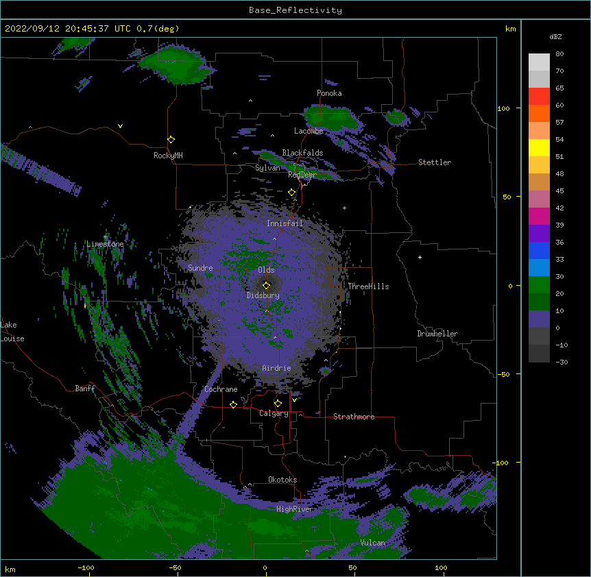Click the Didsbury city label
This screenshot has width=591, height=577.
tap(263, 295)
